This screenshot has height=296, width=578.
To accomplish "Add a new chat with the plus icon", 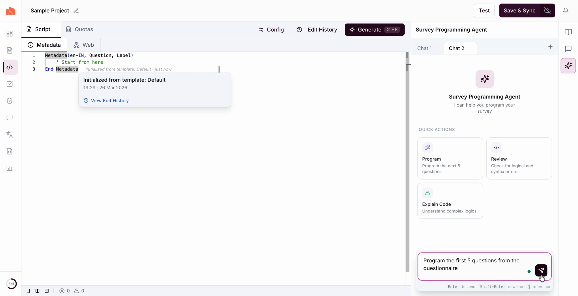I will (550, 47).
